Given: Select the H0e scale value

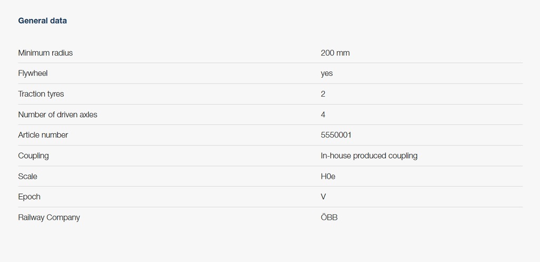Looking at the screenshot, I should [x=327, y=176].
